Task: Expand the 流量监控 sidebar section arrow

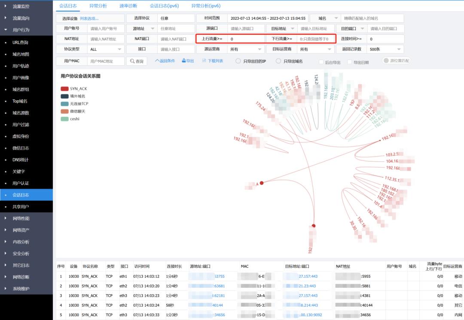Action: tap(5, 6)
